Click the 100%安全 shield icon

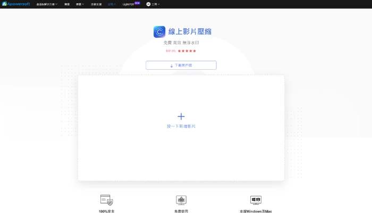click(x=106, y=200)
